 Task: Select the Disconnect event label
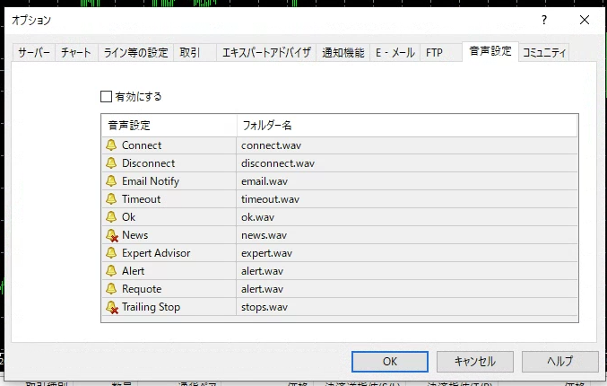point(148,163)
